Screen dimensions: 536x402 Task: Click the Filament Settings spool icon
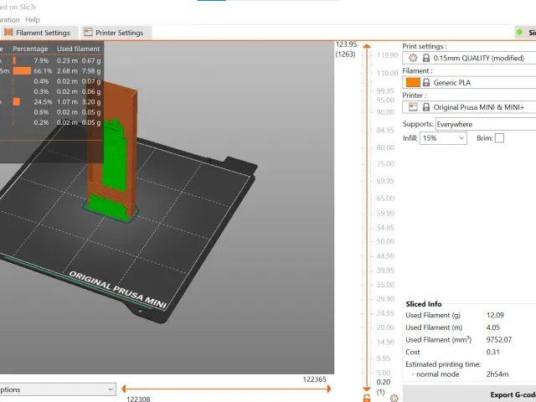coord(8,33)
